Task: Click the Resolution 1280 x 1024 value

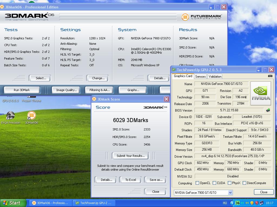Action: pos(97,38)
